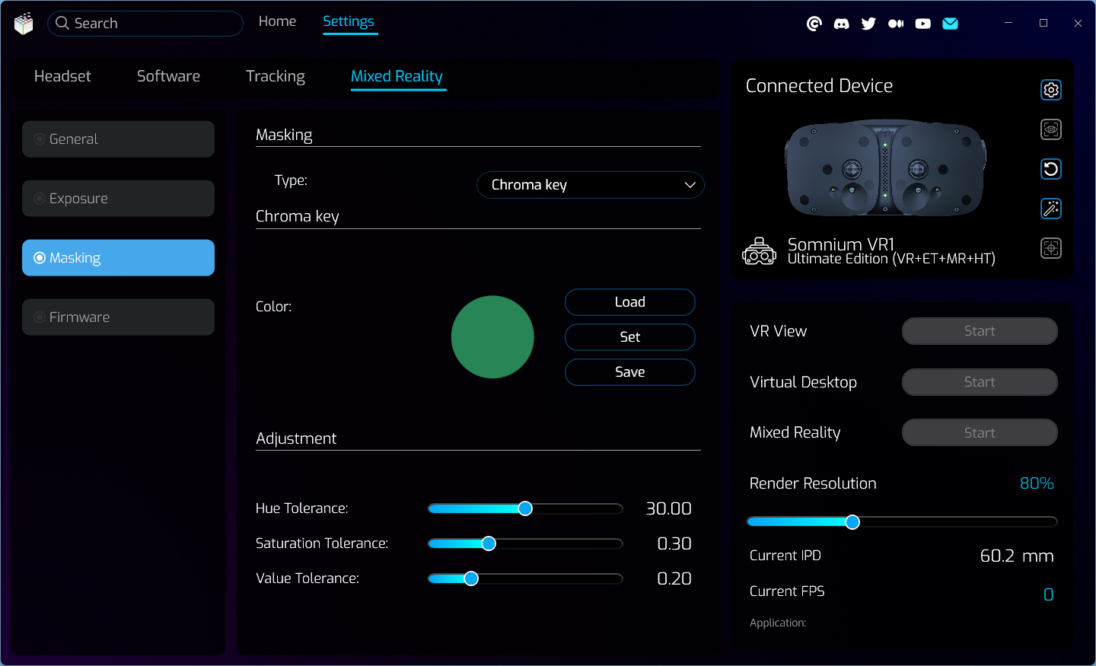Click the magic wand icon
This screenshot has width=1096, height=666.
[1050, 209]
